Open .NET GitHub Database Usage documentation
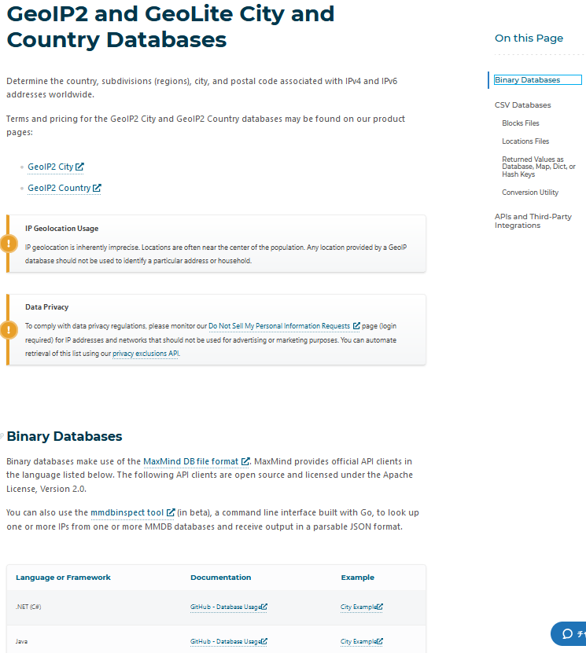This screenshot has height=653, width=586. click(x=228, y=607)
